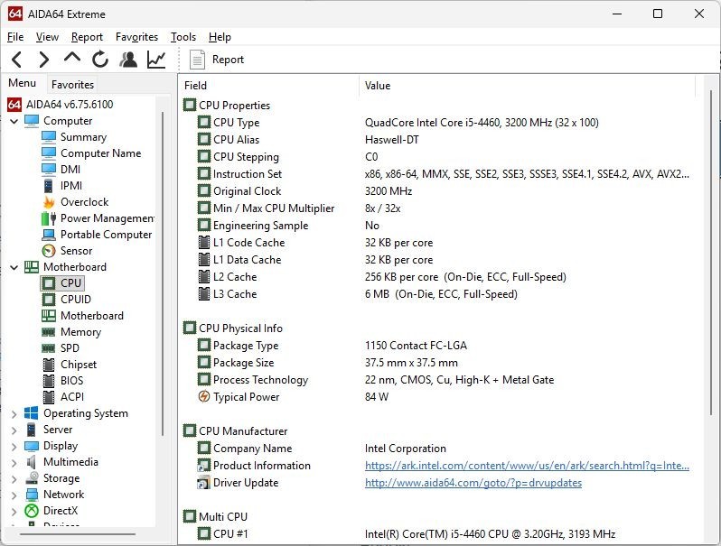Screen dimensions: 721x546
Task: Expand the Display node
Action: click(x=14, y=447)
